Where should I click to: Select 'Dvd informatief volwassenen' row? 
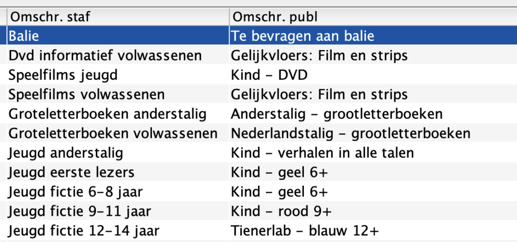105,55
